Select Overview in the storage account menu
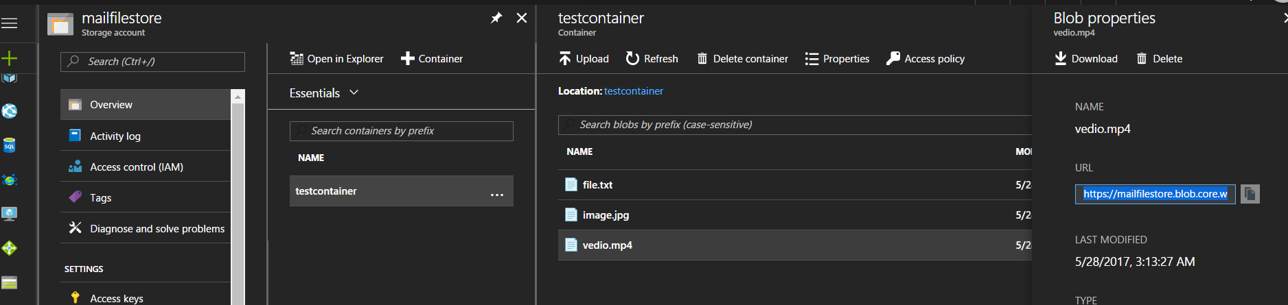This screenshot has height=305, width=1288. pyautogui.click(x=146, y=105)
